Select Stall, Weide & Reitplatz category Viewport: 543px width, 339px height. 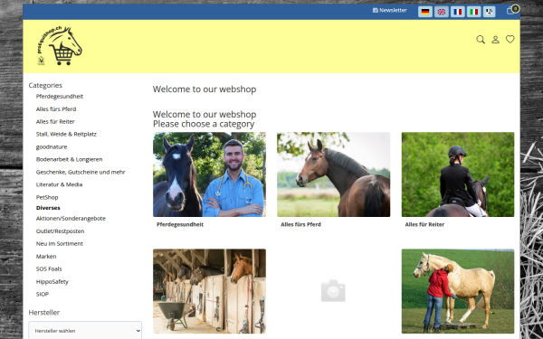tap(66, 134)
